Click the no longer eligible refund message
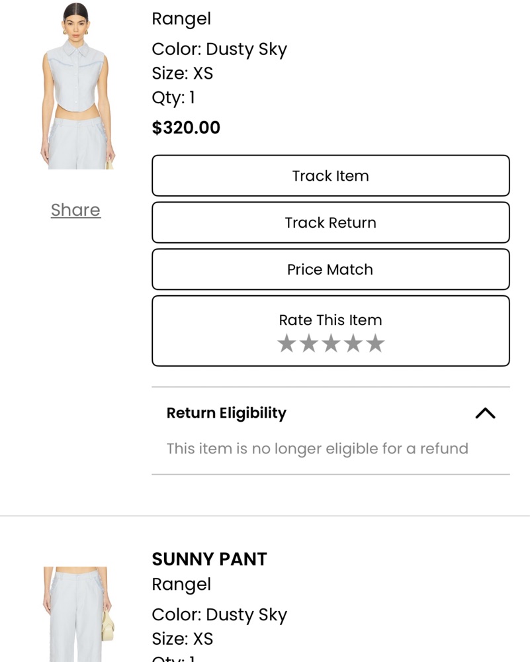 click(x=318, y=449)
